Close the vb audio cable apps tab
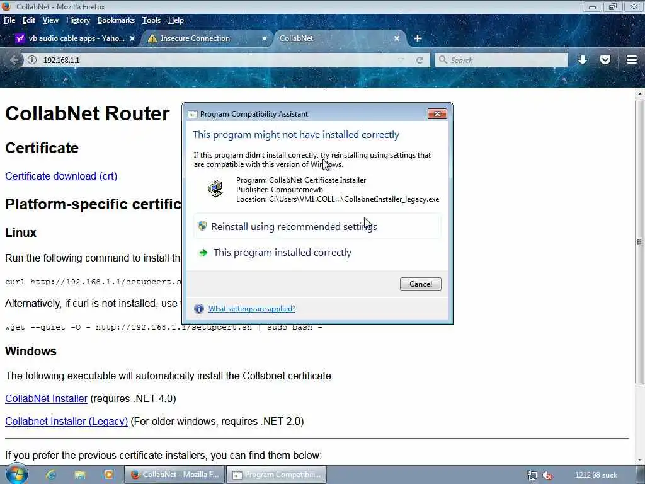Image resolution: width=645 pixels, height=484 pixels. (x=132, y=38)
